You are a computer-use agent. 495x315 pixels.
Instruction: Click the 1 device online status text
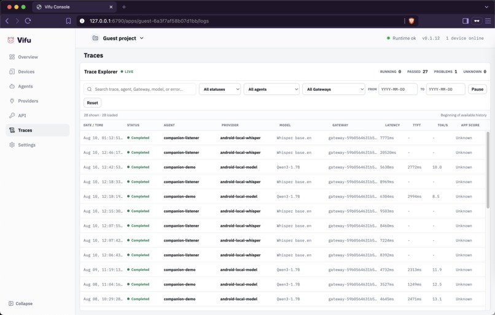tap(465, 38)
